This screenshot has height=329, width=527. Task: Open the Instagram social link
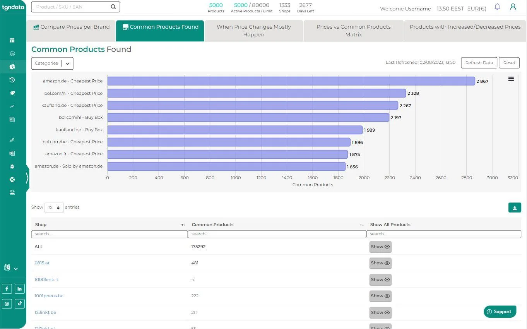pyautogui.click(x=7, y=304)
